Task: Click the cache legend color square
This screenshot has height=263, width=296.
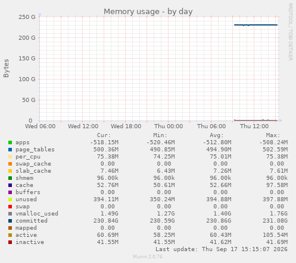Action: (10, 185)
